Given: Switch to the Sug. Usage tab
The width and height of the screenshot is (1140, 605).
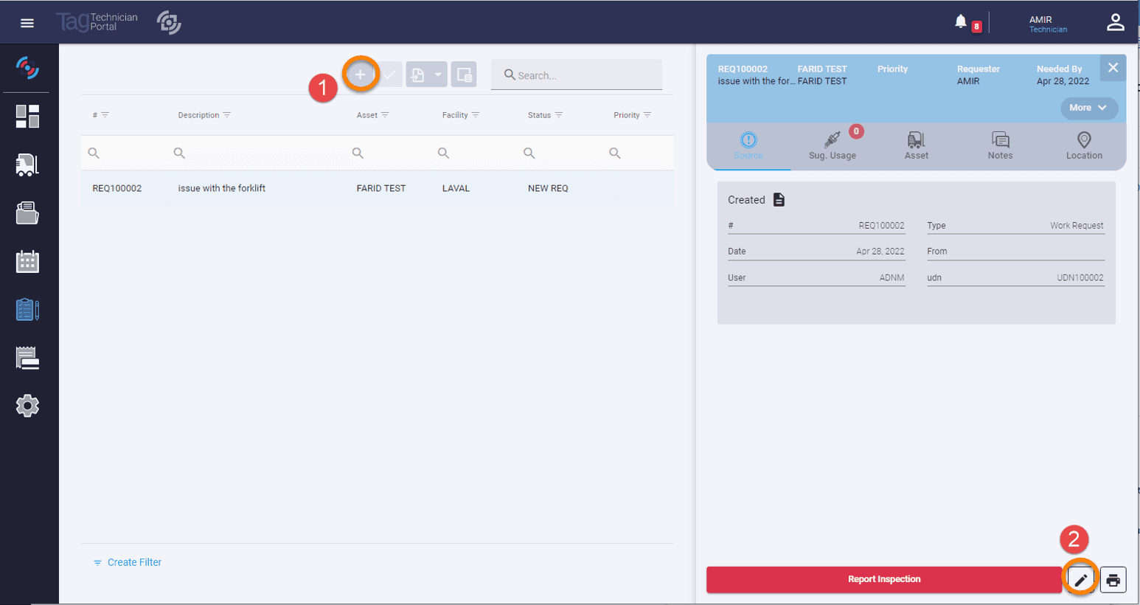Looking at the screenshot, I should pos(833,145).
